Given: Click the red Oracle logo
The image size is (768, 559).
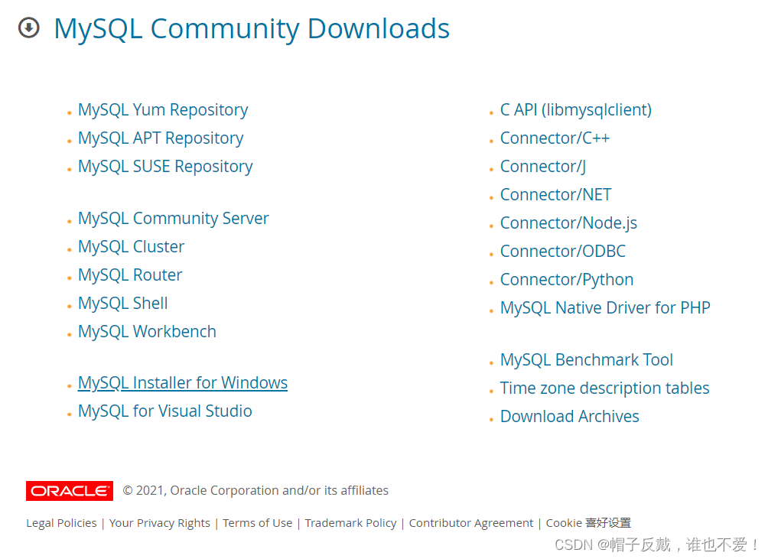Looking at the screenshot, I should click(70, 490).
